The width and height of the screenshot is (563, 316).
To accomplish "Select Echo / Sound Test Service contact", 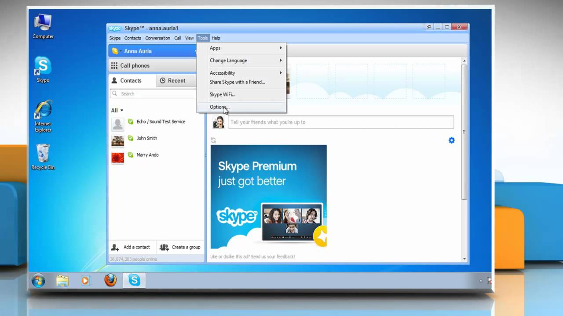I will tap(156, 124).
